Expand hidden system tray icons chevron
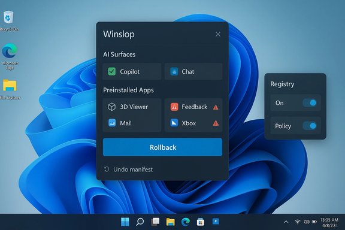This screenshot has height=230, width=345. (x=286, y=222)
